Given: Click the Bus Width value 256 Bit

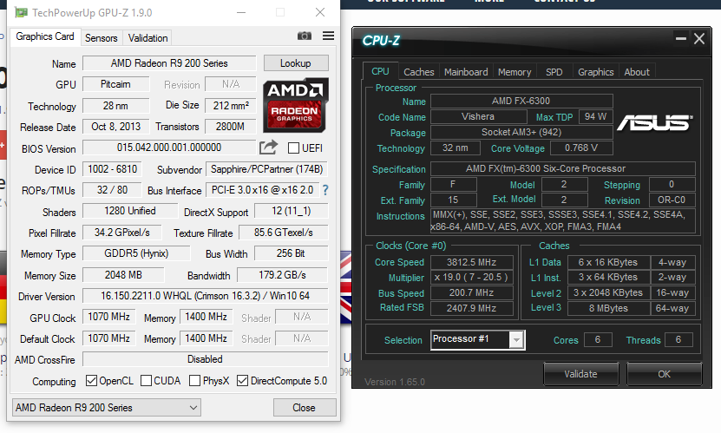Looking at the screenshot, I should (x=291, y=253).
